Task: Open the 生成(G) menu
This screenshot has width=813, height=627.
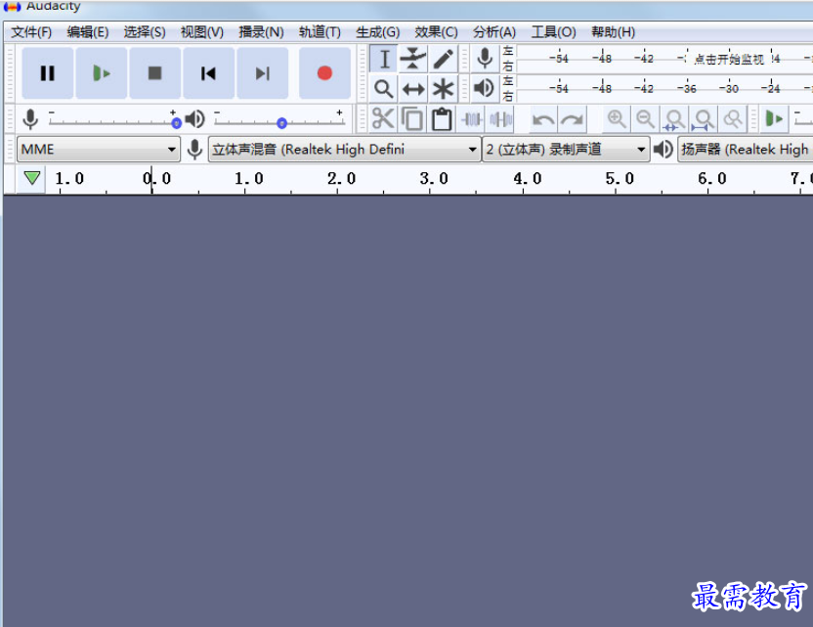Action: coord(378,32)
